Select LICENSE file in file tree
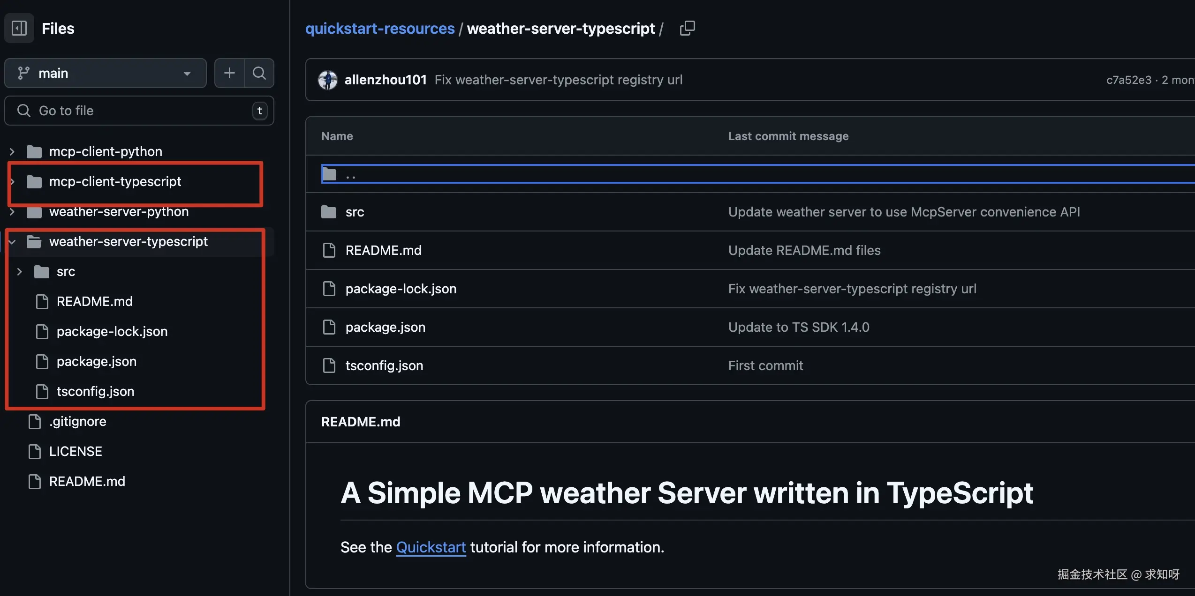 (76, 451)
